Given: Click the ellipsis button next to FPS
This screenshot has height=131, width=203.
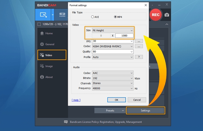Looking at the screenshot, I should coord(139,41).
